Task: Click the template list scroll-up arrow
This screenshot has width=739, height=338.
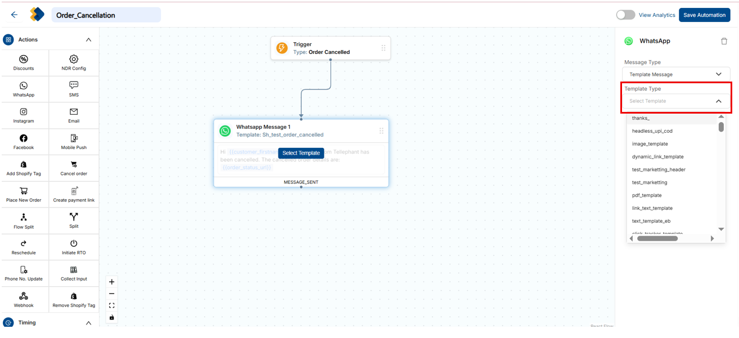Action: [x=721, y=116]
